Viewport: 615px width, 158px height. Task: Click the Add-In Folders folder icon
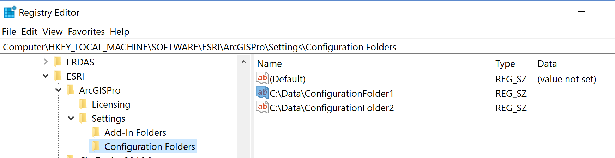96,132
